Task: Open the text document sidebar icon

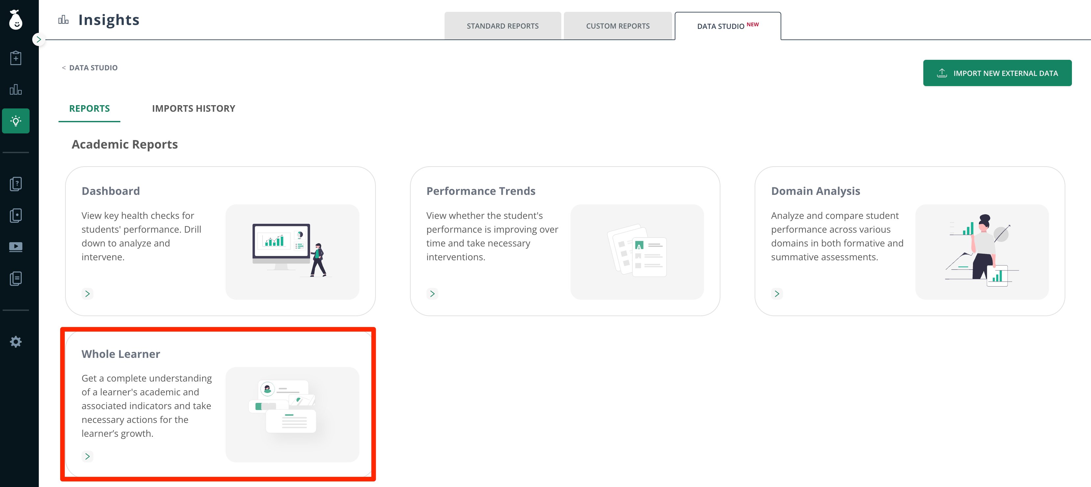Action: [x=16, y=278]
